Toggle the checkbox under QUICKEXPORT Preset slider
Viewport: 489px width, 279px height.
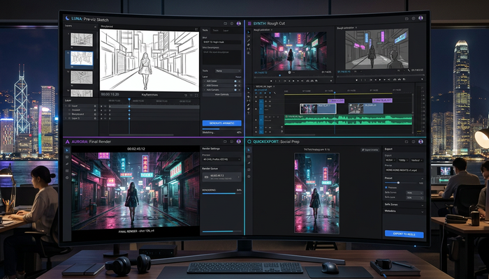pyautogui.click(x=386, y=188)
